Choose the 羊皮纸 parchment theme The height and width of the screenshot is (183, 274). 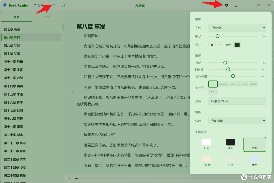(207, 161)
